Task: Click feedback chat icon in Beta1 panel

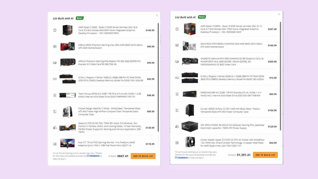Action: pos(88,156)
